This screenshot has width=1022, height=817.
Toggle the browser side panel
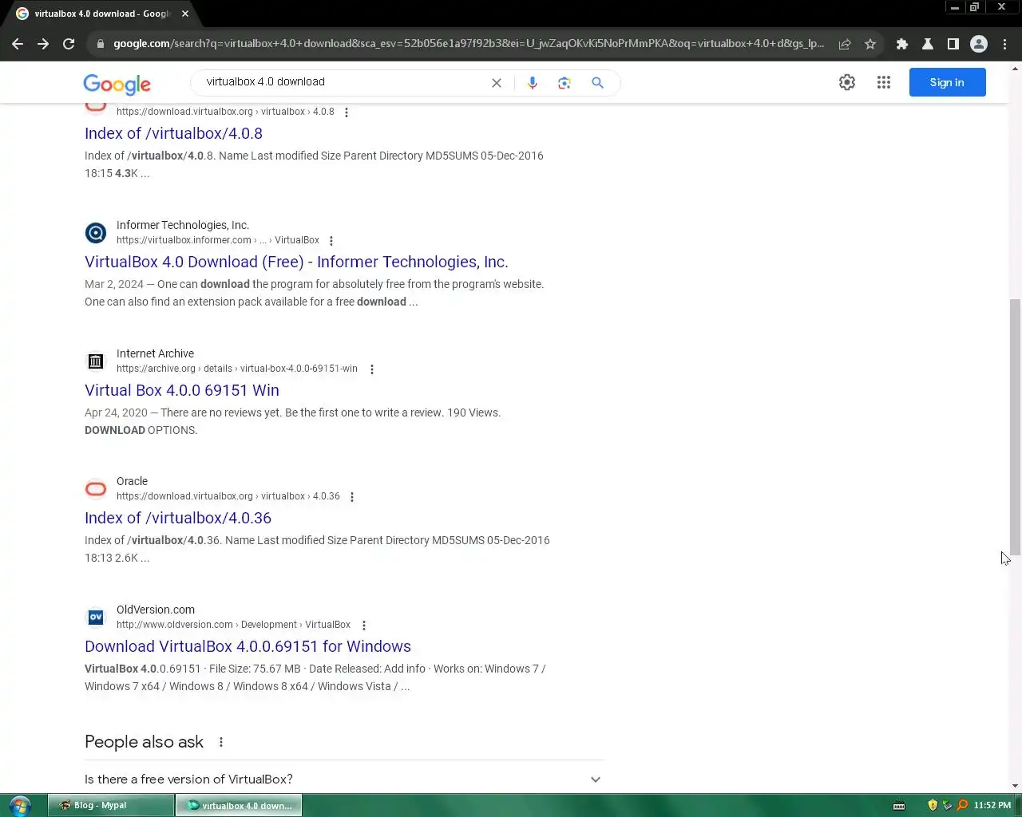953,44
